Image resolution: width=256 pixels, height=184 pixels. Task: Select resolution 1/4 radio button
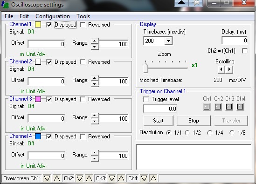209,133
